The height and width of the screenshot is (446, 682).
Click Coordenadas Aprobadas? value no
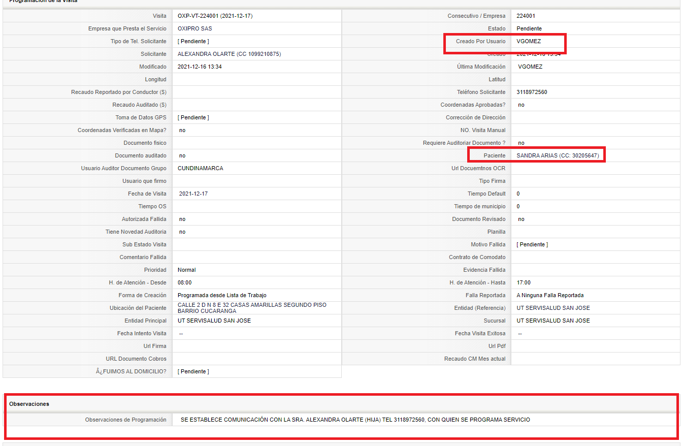click(521, 105)
